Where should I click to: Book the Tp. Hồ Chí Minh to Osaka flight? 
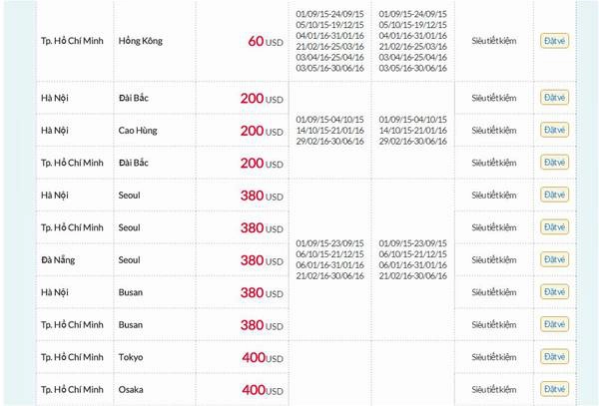[x=554, y=390]
